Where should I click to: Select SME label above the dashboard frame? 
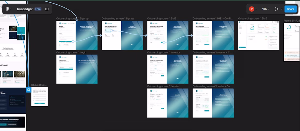point(253,18)
